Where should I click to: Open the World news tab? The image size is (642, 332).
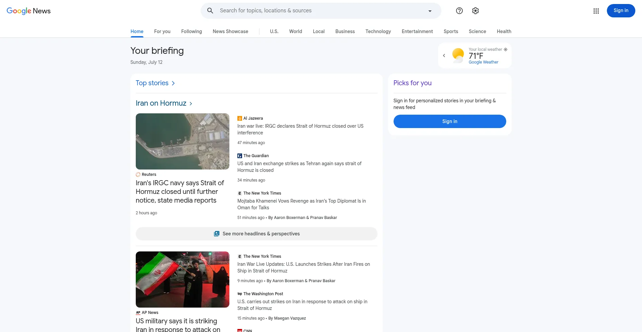click(x=296, y=31)
